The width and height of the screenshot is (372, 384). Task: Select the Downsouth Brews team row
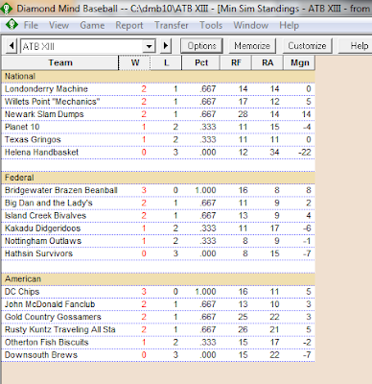(158, 355)
